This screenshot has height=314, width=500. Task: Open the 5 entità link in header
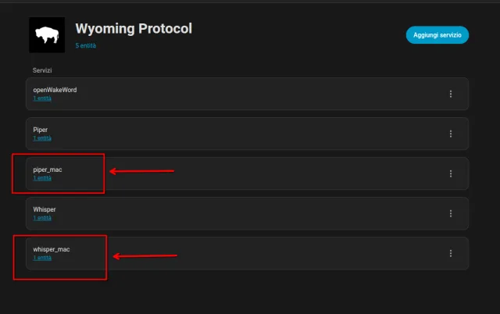pos(86,46)
